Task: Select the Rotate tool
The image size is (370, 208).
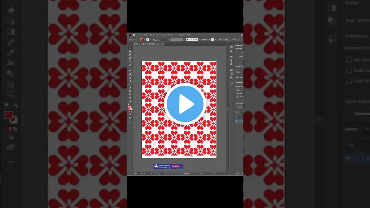Action: 130,71
